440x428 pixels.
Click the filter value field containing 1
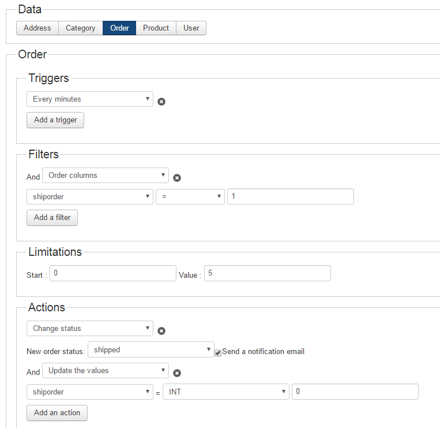point(291,196)
